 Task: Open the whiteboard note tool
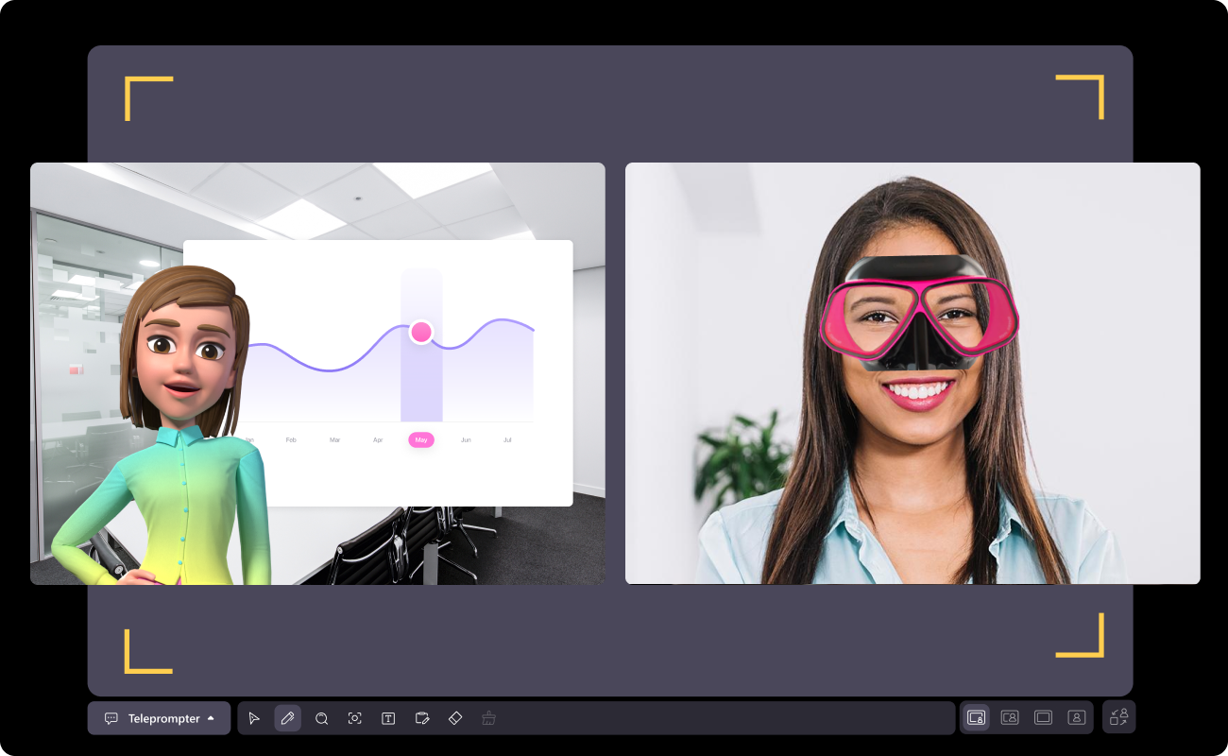coord(422,718)
